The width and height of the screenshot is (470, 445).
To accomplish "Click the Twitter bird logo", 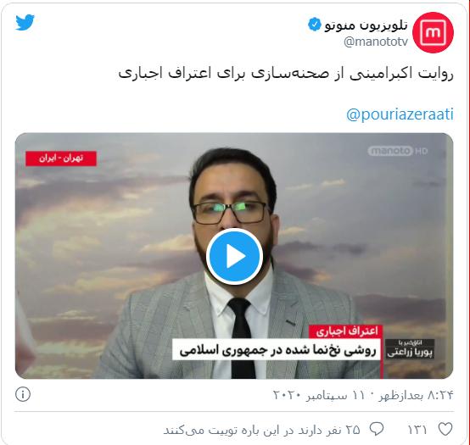I will coord(25,22).
